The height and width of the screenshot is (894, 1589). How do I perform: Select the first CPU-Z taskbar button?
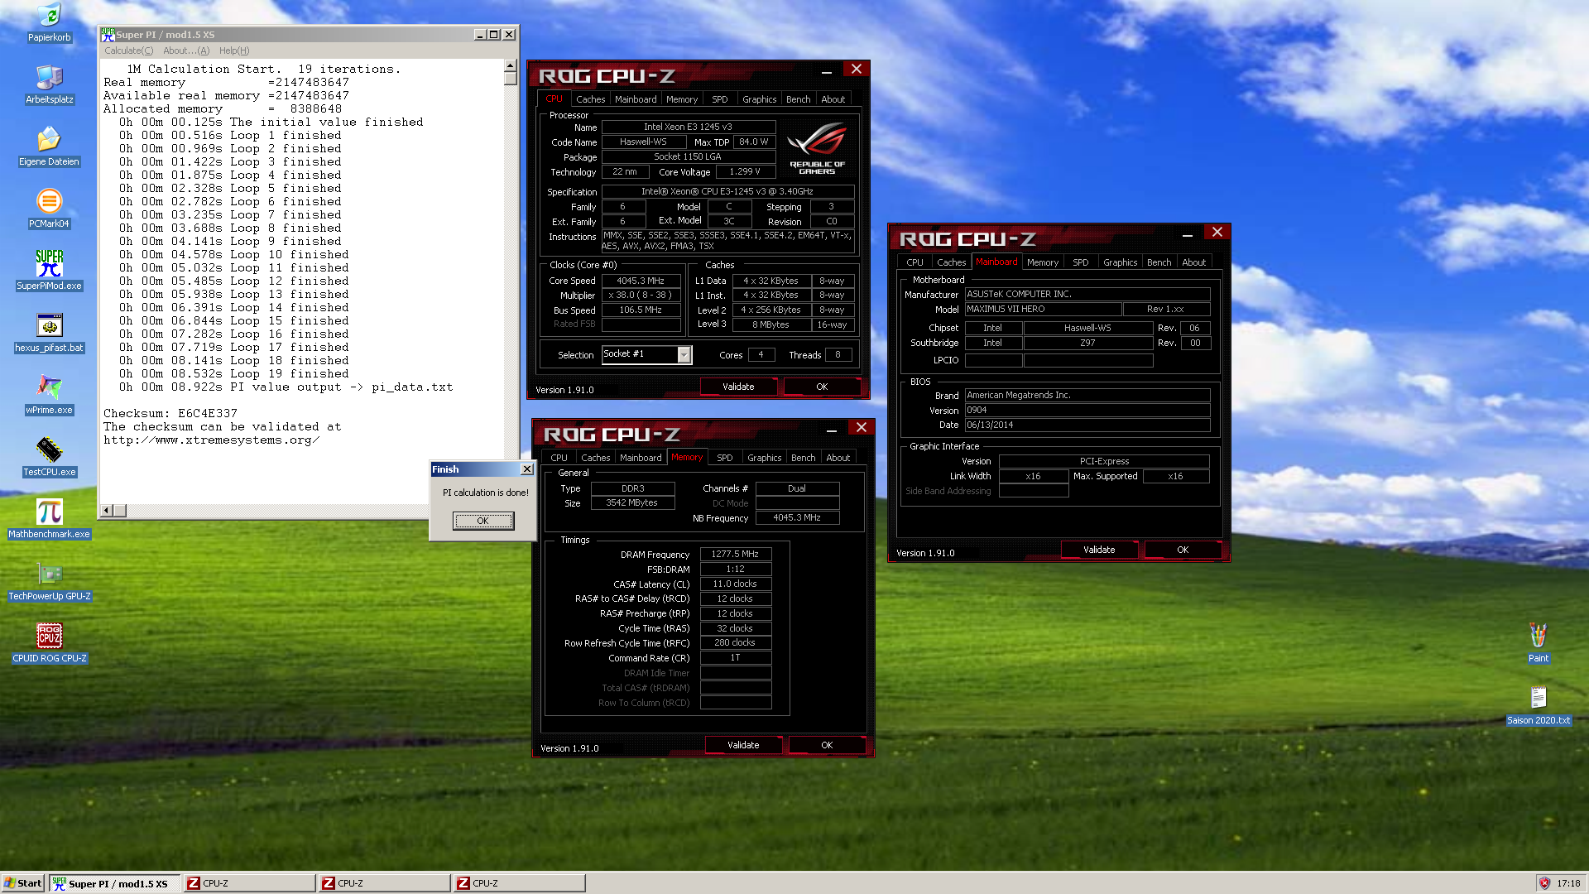(249, 883)
